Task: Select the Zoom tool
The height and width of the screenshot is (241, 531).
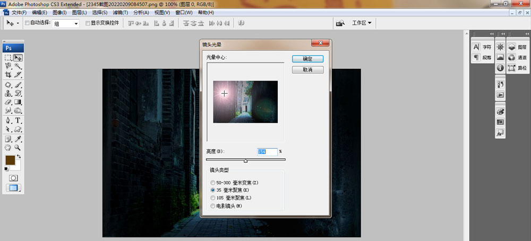Action: 18,147
